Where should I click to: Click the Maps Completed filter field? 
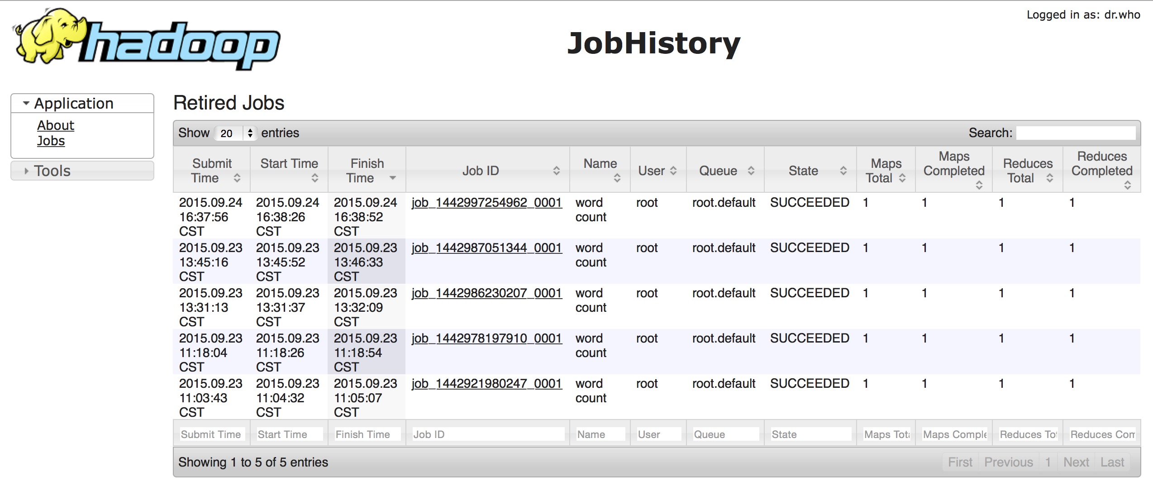[955, 434]
